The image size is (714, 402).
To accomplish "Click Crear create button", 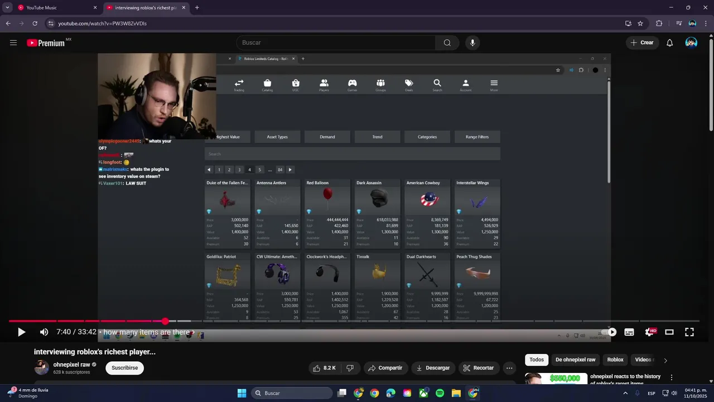I will click(x=641, y=42).
